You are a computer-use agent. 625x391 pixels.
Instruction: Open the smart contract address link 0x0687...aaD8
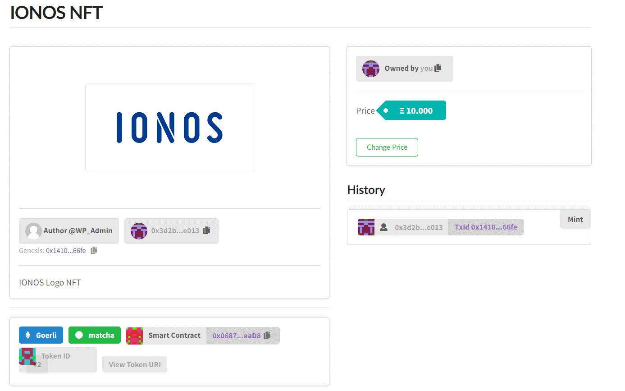(x=237, y=336)
